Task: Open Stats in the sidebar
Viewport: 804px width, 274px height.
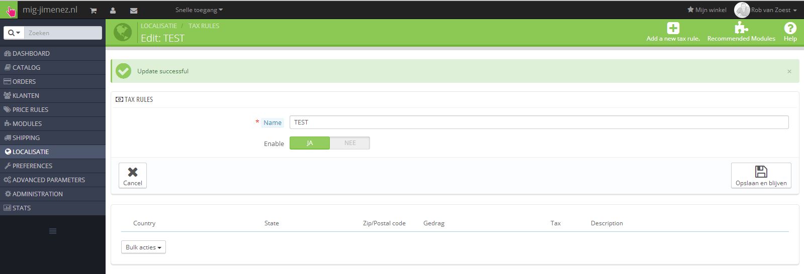Action: point(53,208)
